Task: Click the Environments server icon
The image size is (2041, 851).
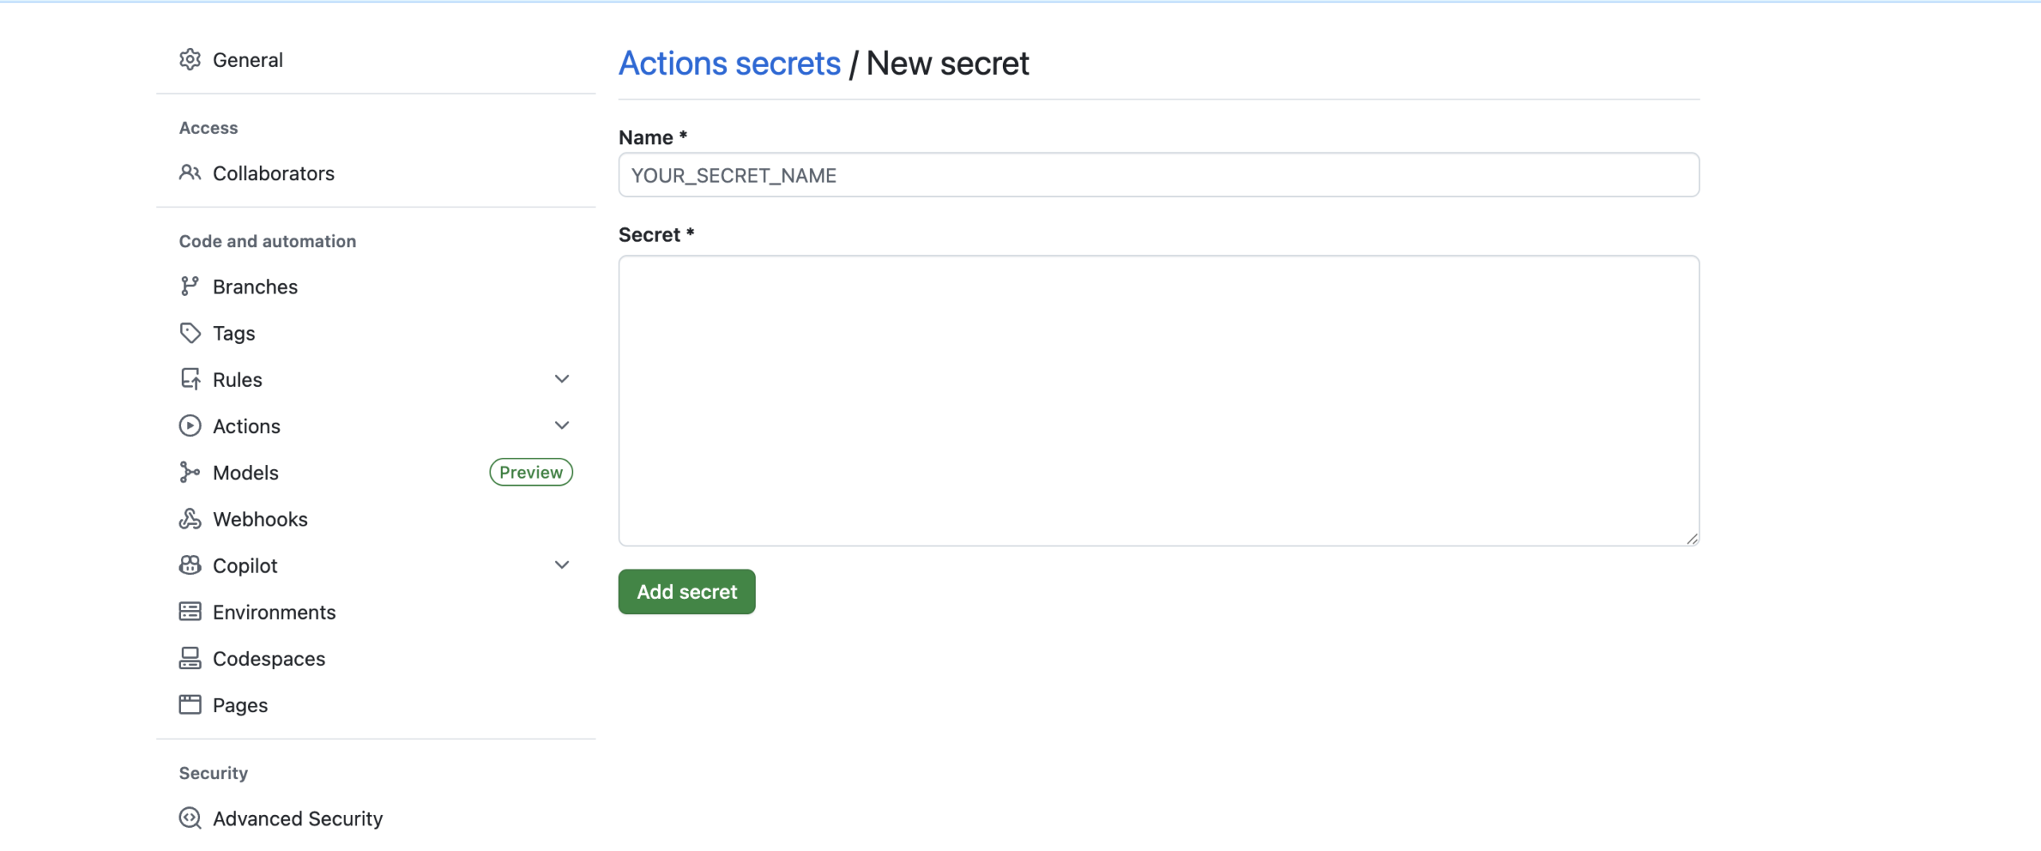Action: 190,612
